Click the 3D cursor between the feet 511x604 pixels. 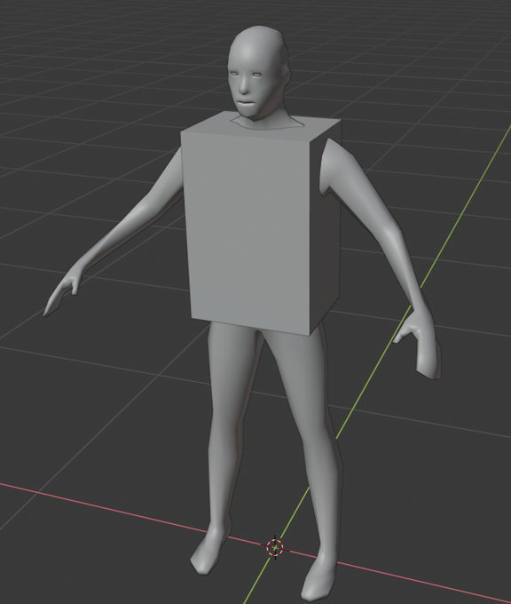pyautogui.click(x=275, y=547)
